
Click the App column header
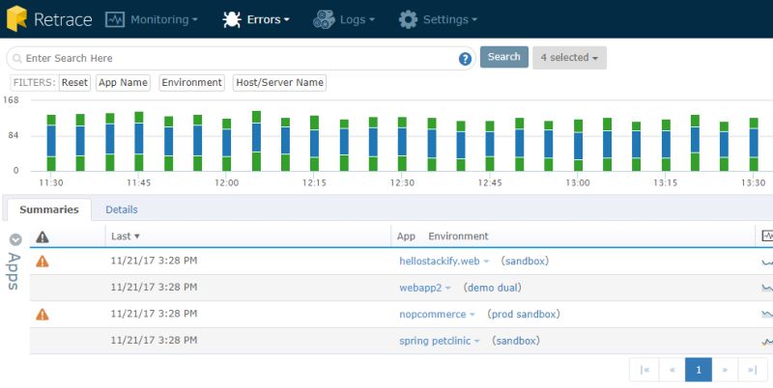click(x=406, y=236)
